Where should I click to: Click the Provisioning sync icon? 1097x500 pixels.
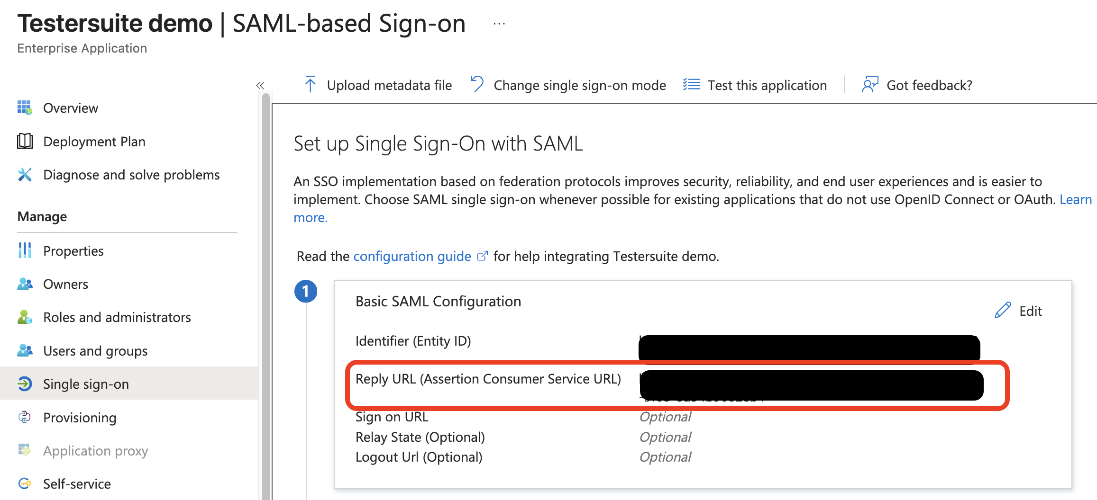25,417
